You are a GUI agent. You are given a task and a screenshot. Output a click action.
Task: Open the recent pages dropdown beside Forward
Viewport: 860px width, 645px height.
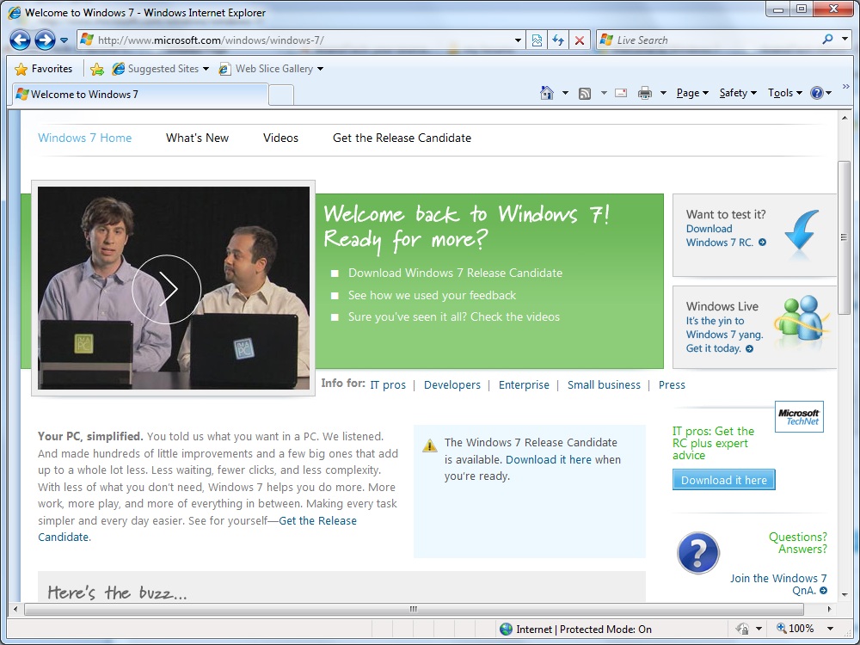click(64, 40)
